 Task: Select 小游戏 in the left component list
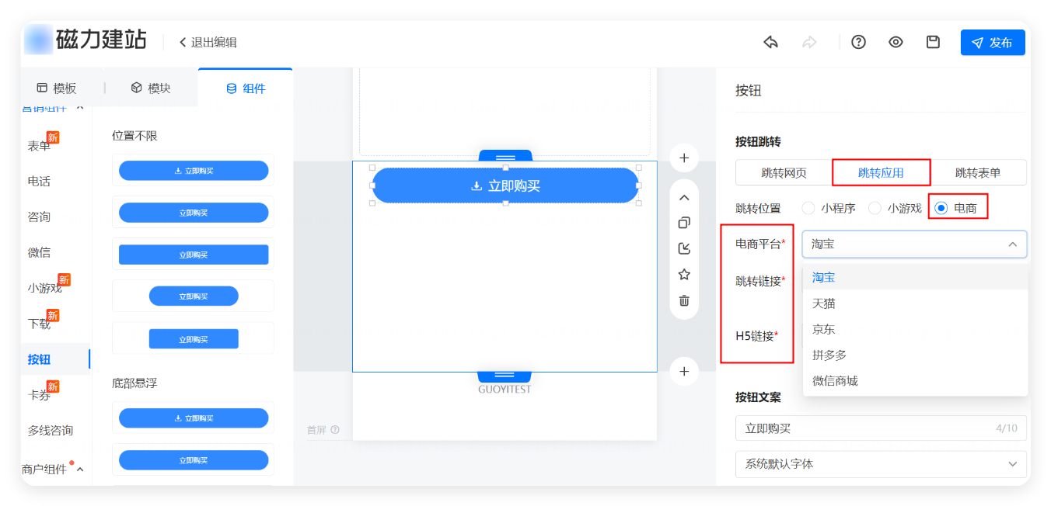44,288
